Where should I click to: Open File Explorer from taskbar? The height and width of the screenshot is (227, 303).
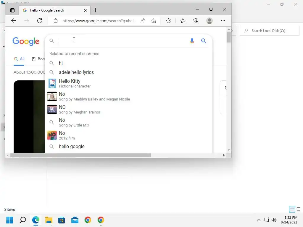[x=49, y=220]
